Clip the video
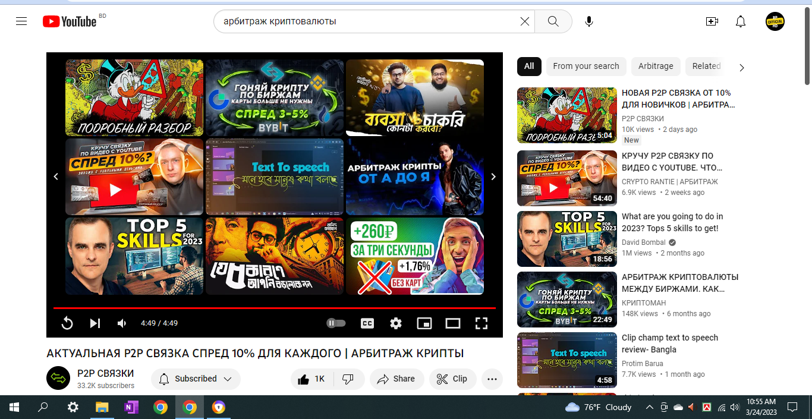 (453, 379)
